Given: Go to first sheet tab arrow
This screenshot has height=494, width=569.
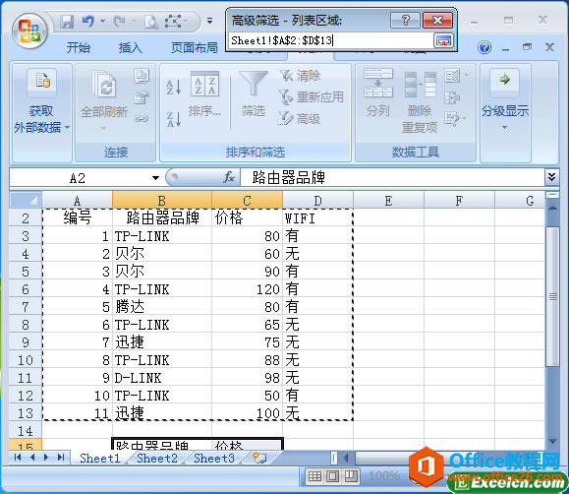Looking at the screenshot, I should click(18, 458).
